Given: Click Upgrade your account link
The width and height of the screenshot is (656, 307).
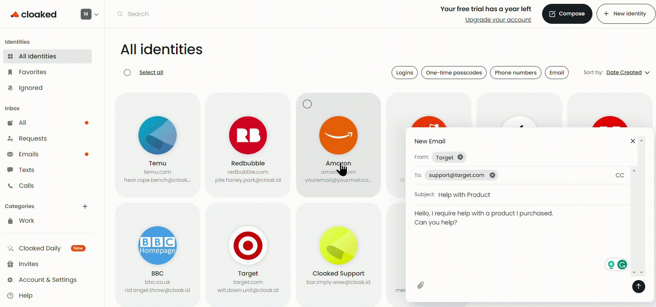Looking at the screenshot, I should (x=498, y=20).
